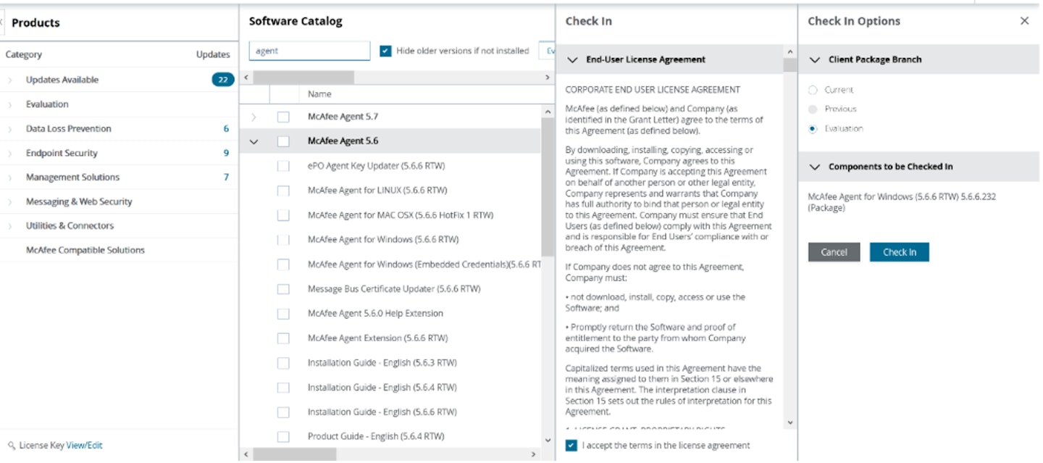1043x463 pixels.
Task: Click catalog scroll right arrow at top
Action: (x=548, y=77)
